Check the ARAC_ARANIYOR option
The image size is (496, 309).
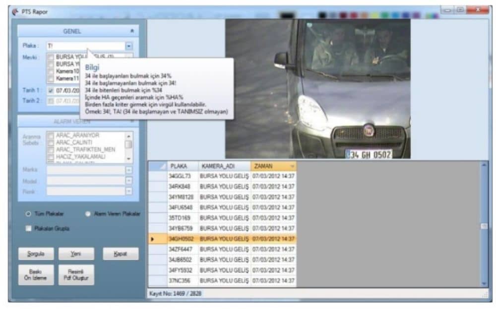51,136
